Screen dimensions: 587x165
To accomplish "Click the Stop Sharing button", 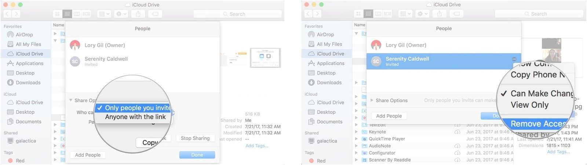I will (x=195, y=138).
